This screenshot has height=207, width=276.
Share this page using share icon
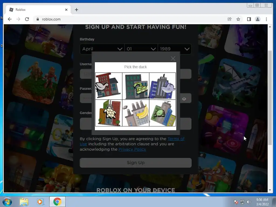(x=230, y=19)
